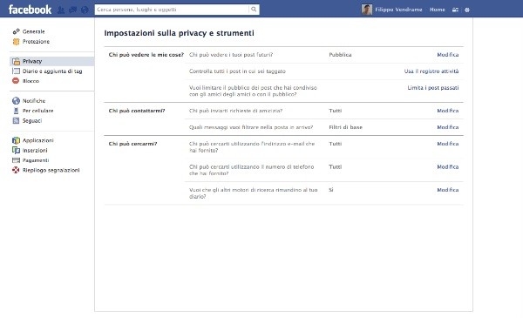This screenshot has height=318, width=523.
Task: Click the Notifiche globe sidebar icon
Action: (x=16, y=101)
